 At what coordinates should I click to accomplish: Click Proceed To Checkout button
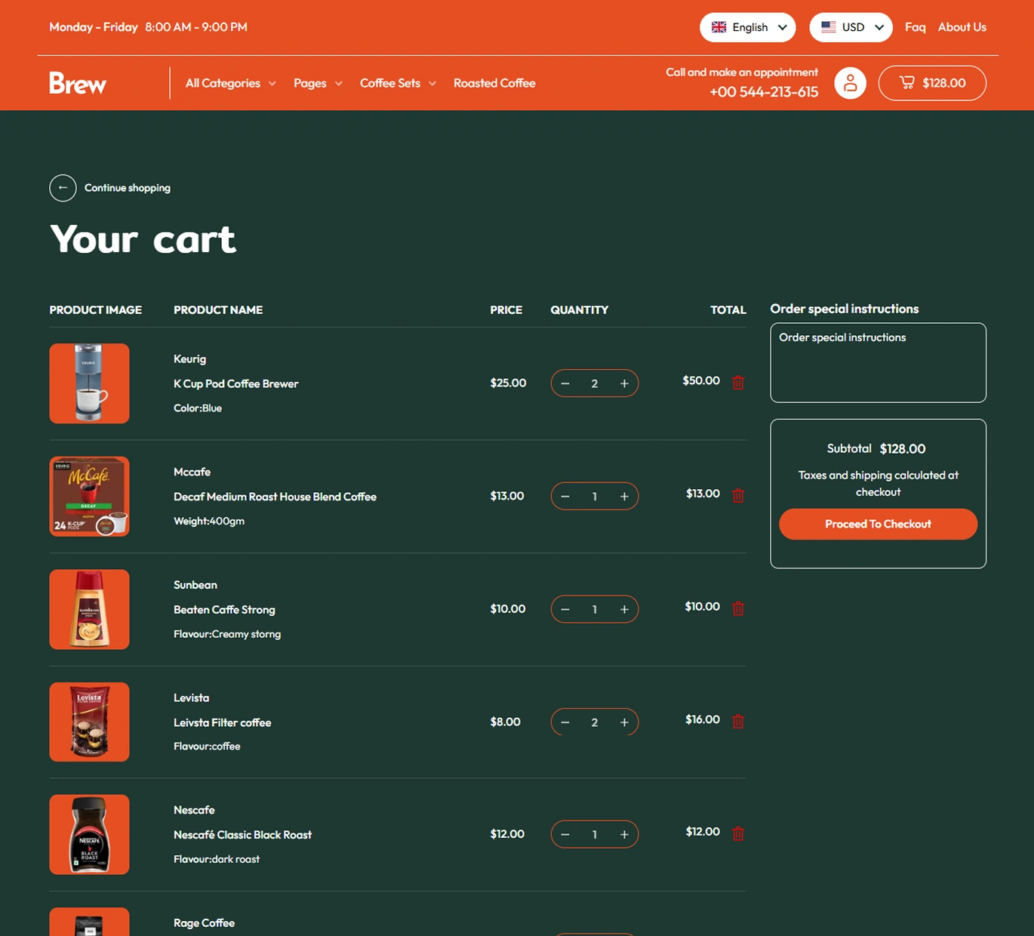pos(878,524)
